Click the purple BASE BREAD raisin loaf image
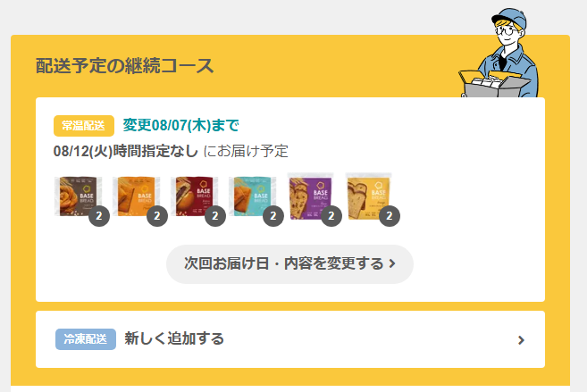The image size is (587, 392). [x=310, y=196]
